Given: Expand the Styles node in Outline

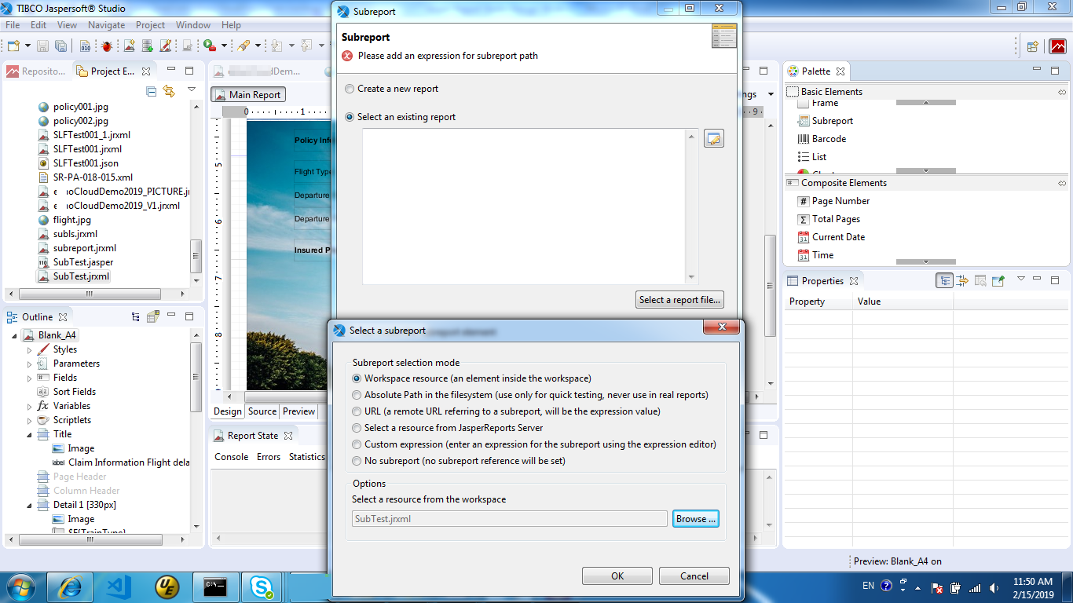Looking at the screenshot, I should 30,349.
